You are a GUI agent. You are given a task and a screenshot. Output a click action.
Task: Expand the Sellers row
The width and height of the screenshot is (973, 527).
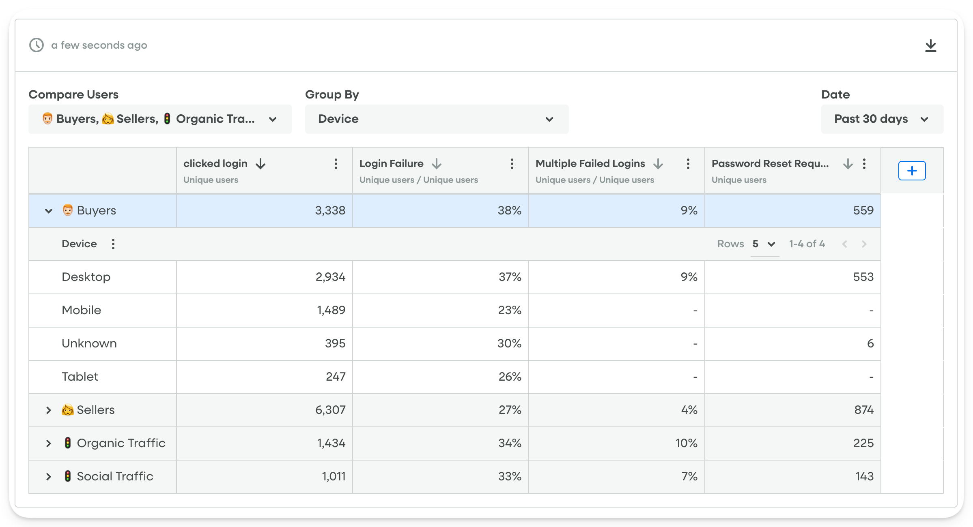[x=49, y=410]
